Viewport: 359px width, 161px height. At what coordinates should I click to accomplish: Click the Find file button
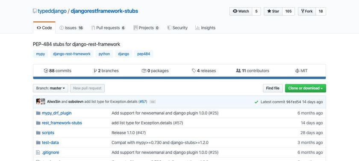click(273, 88)
